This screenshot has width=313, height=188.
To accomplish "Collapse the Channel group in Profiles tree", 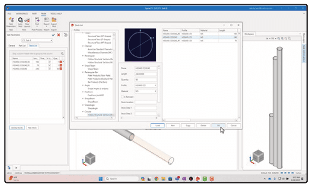I will pyautogui.click(x=83, y=46).
